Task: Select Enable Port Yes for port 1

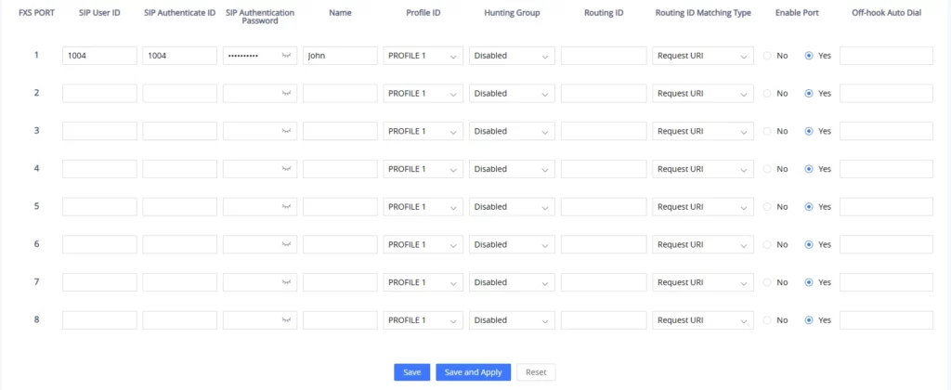Action: 809,56
